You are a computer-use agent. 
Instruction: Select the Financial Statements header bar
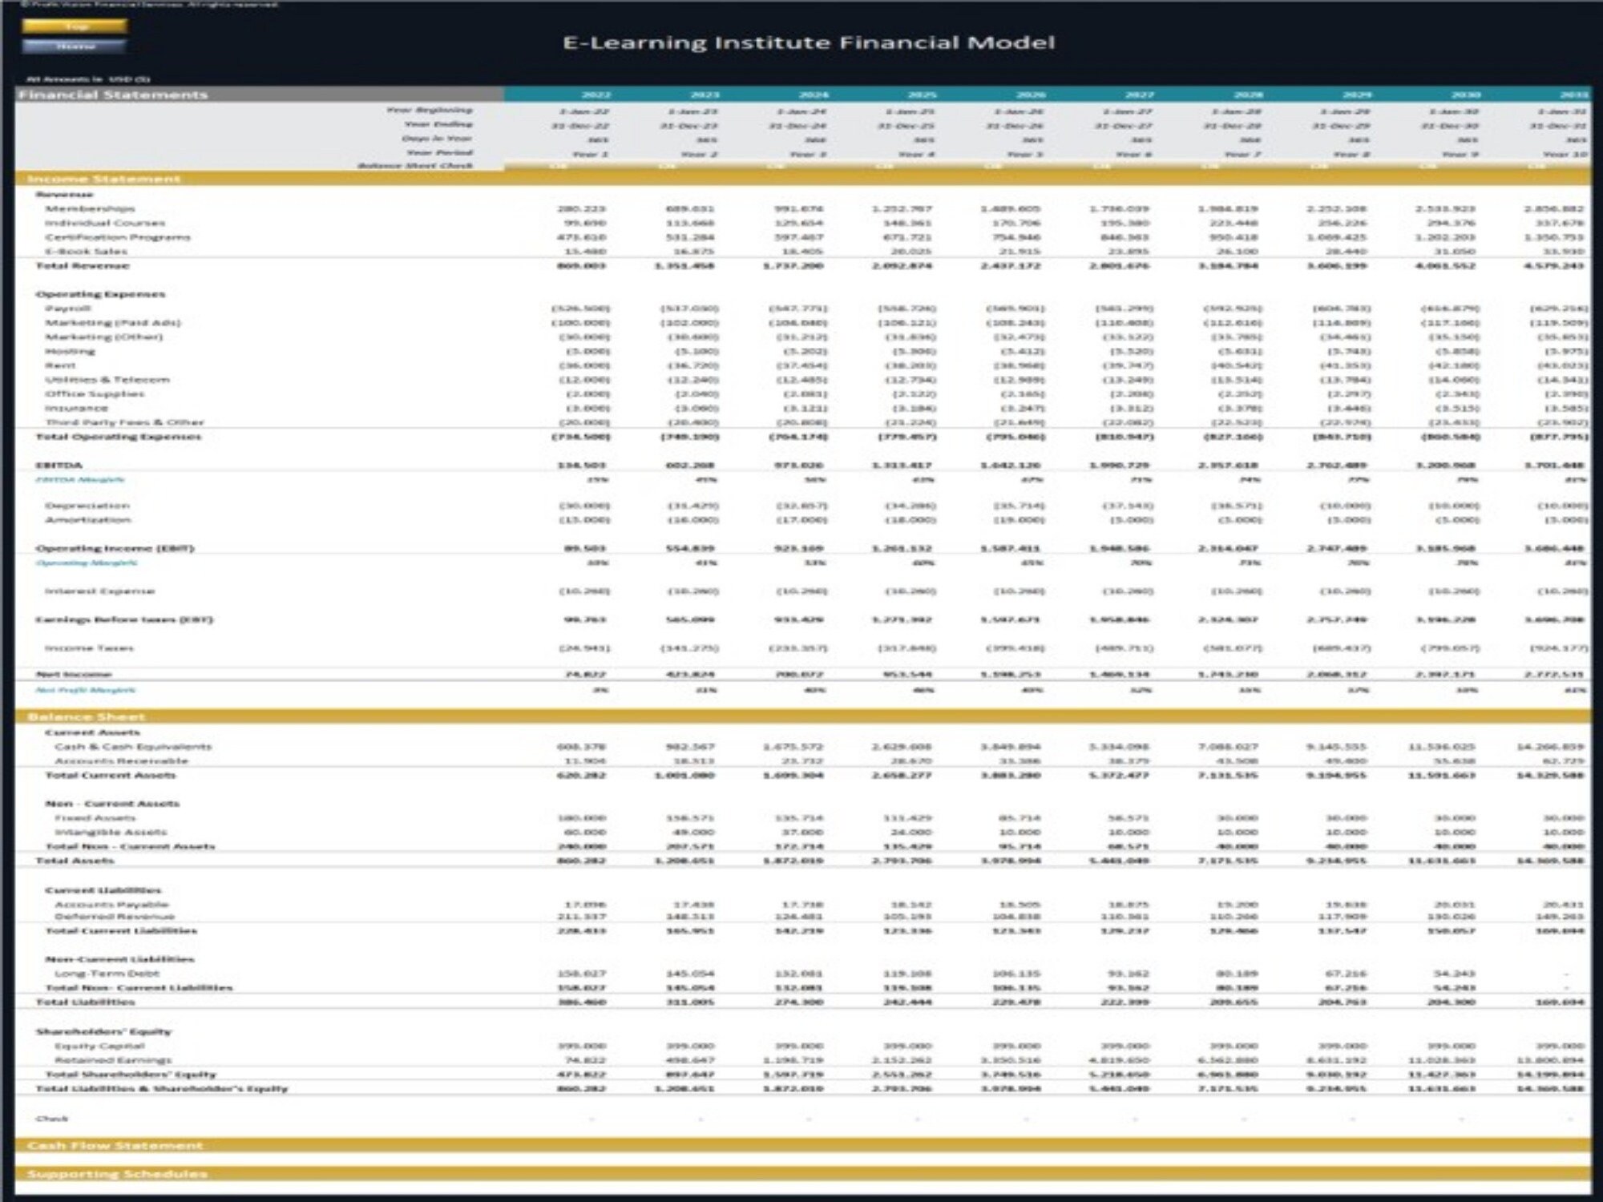click(x=112, y=95)
